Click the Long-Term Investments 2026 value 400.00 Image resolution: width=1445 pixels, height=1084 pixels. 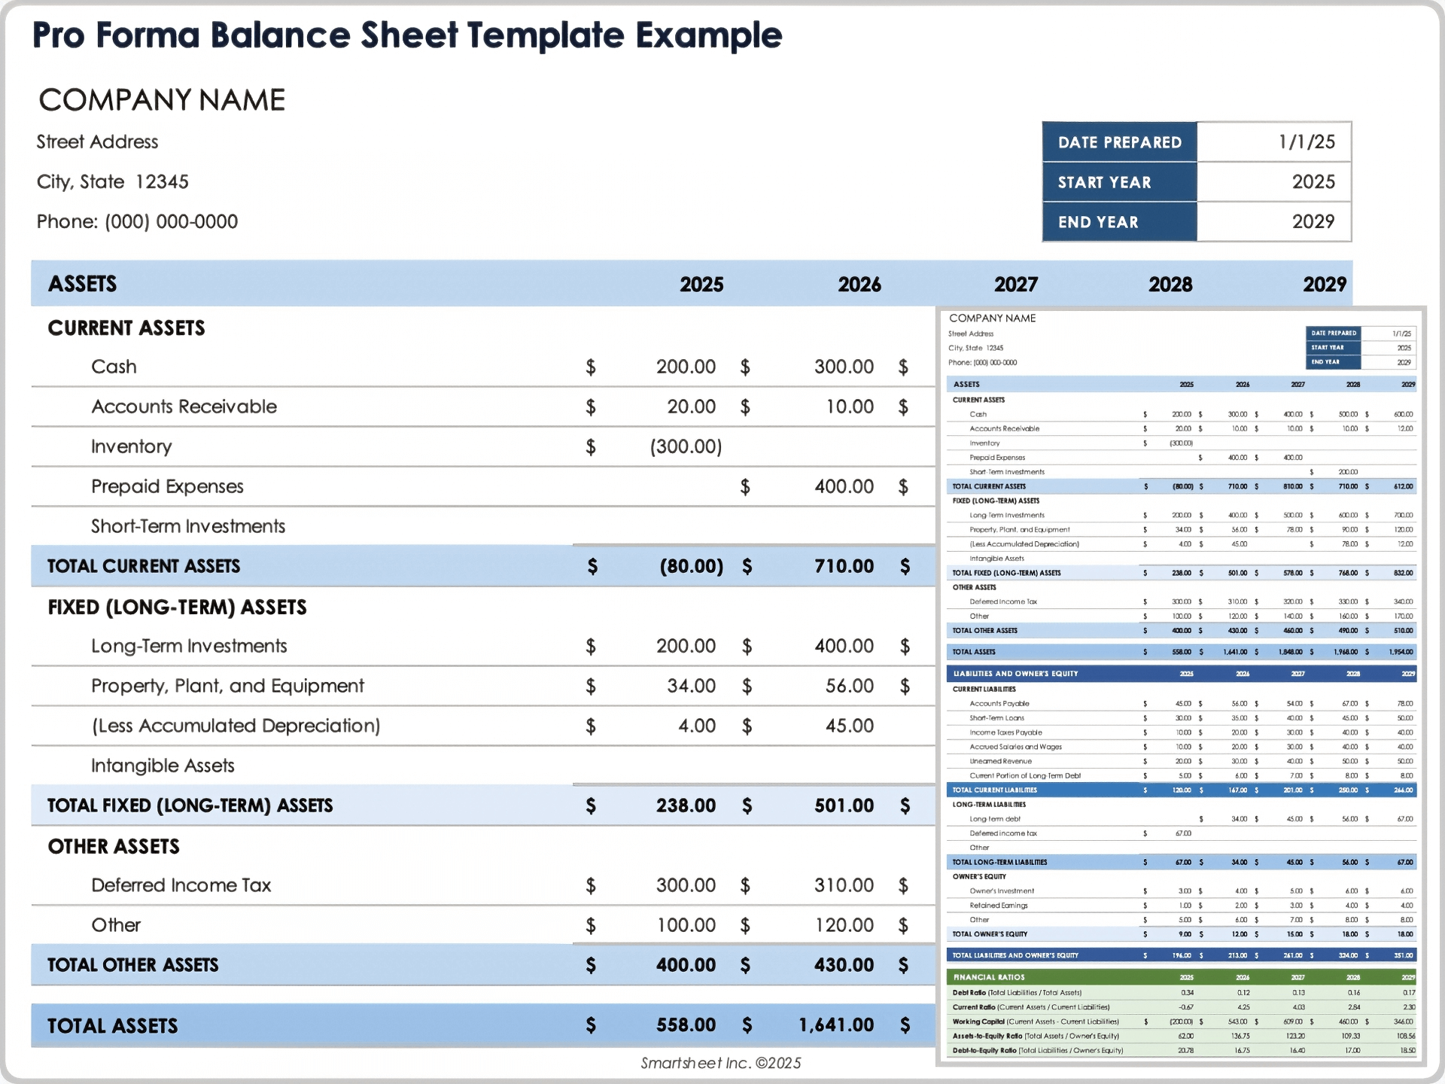(844, 646)
